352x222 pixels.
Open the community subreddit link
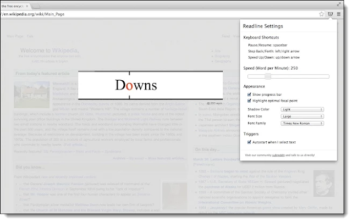[278, 155]
